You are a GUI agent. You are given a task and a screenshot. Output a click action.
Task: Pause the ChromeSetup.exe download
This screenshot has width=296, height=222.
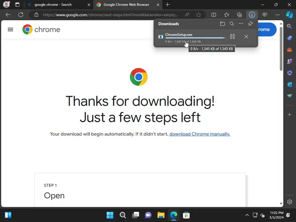pyautogui.click(x=232, y=36)
